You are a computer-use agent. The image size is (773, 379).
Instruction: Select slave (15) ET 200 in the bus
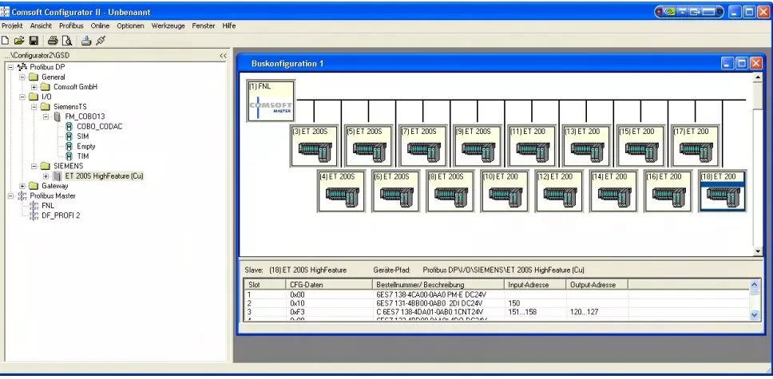[641, 146]
